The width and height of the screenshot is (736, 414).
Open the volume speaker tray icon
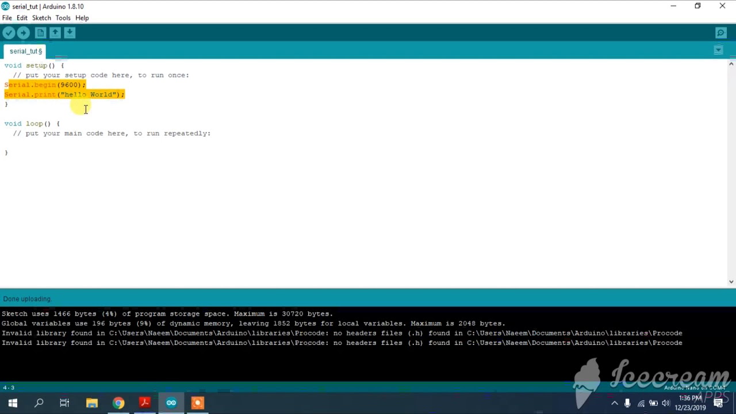[666, 403]
